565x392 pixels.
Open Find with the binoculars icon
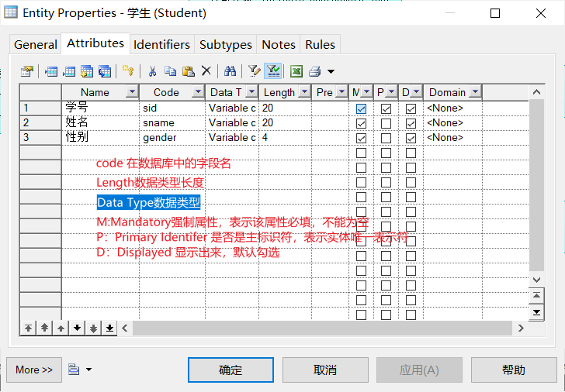coord(230,71)
